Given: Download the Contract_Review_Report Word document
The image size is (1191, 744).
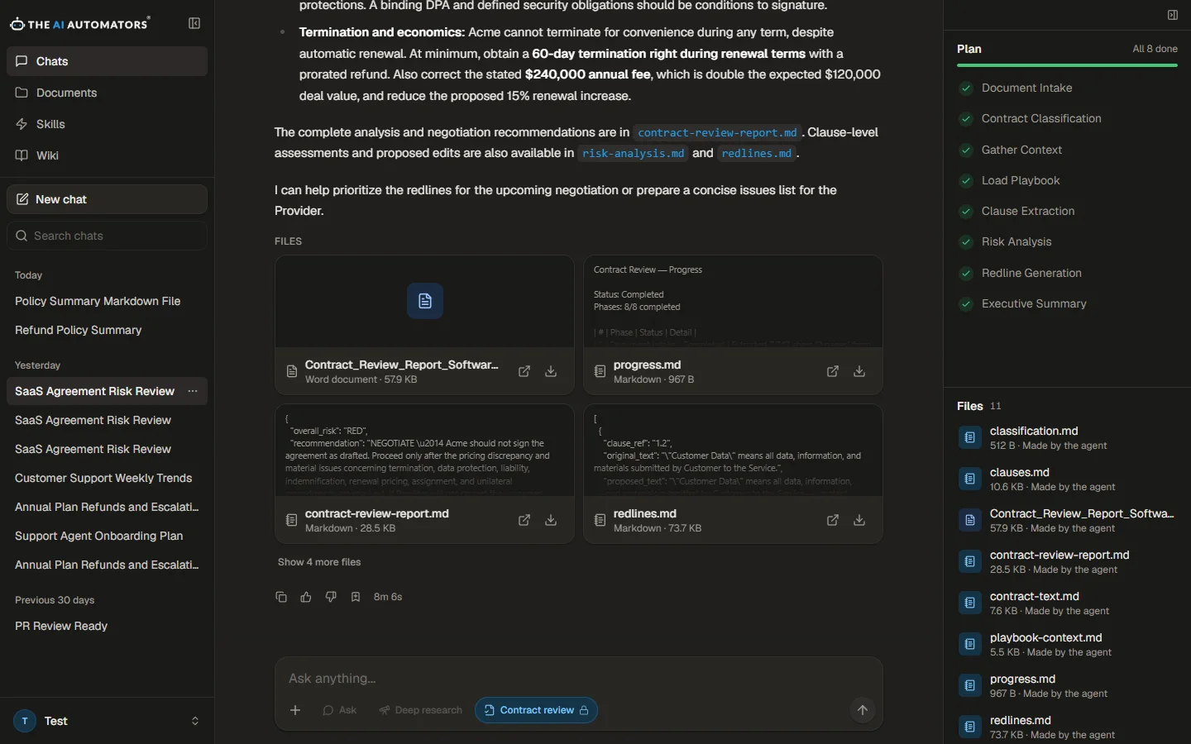Looking at the screenshot, I should [551, 372].
